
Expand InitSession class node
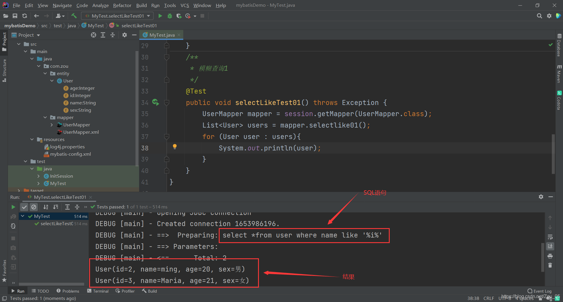pyautogui.click(x=38, y=176)
